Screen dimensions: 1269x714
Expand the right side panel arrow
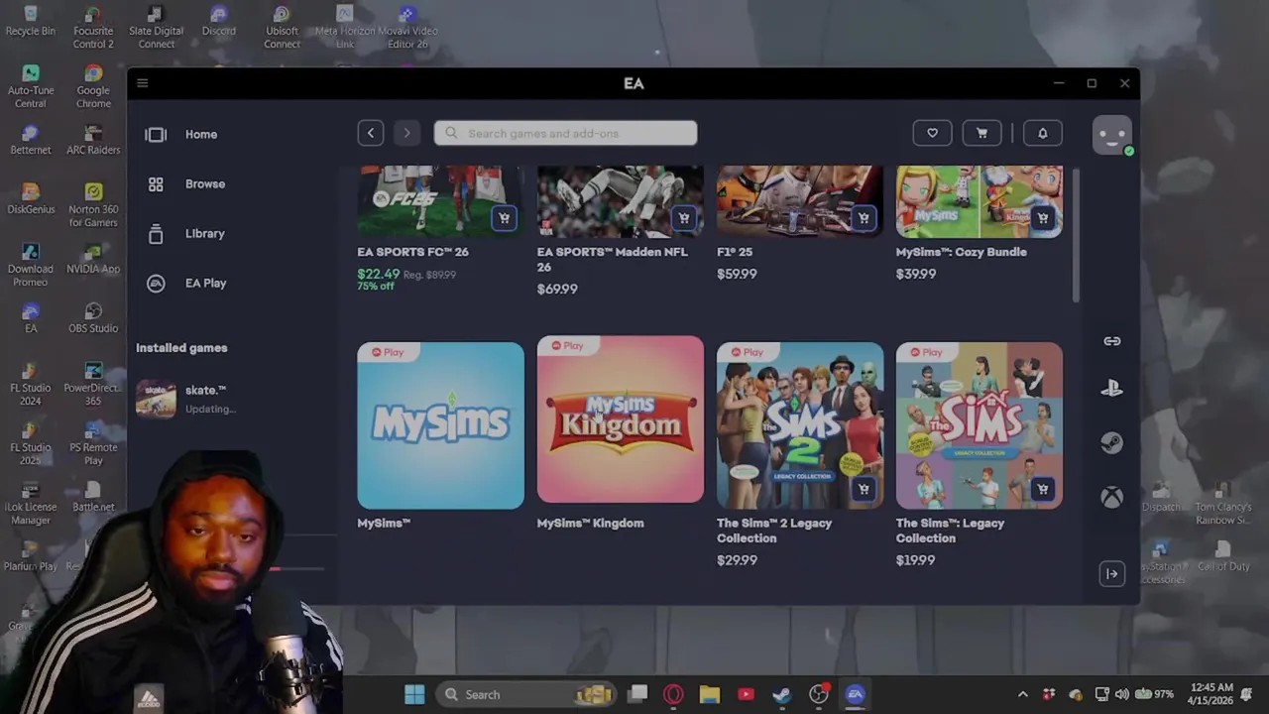pyautogui.click(x=1111, y=573)
